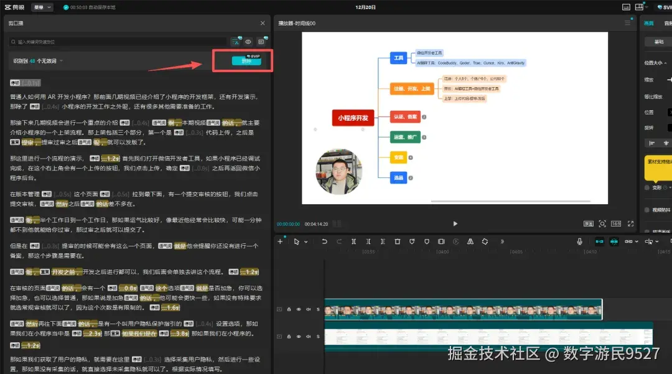672x374 pixels.
Task: Lock the lower video track
Action: coord(289,337)
